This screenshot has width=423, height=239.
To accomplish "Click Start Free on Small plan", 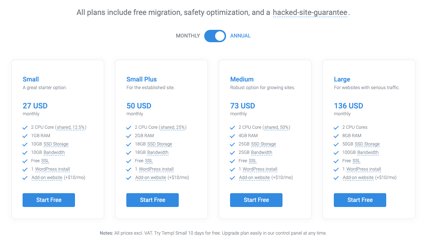I will pyautogui.click(x=49, y=200).
